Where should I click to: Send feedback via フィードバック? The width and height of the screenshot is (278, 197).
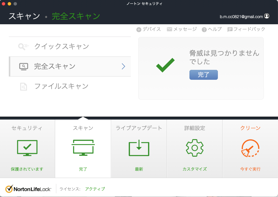click(x=246, y=29)
